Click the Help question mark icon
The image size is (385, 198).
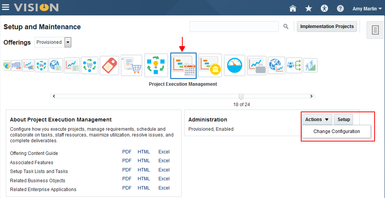click(340, 8)
